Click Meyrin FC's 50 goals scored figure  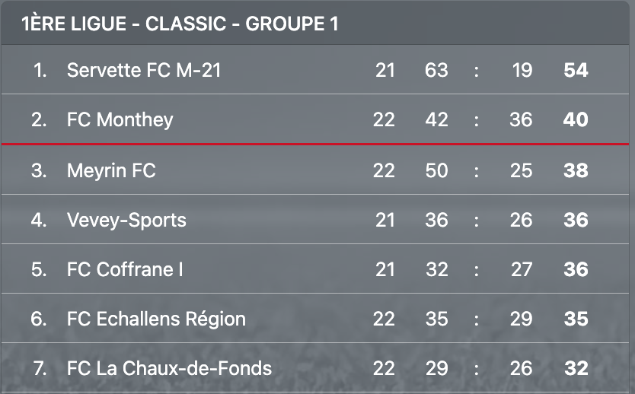pyautogui.click(x=436, y=170)
